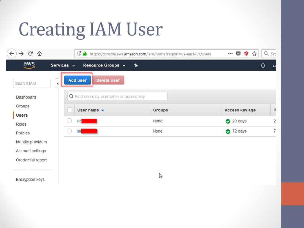
Task: Expand the Services dropdown
Action: coord(63,65)
